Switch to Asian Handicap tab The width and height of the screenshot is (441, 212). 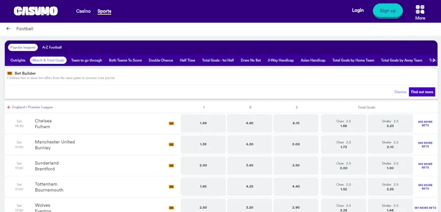[x=313, y=60]
